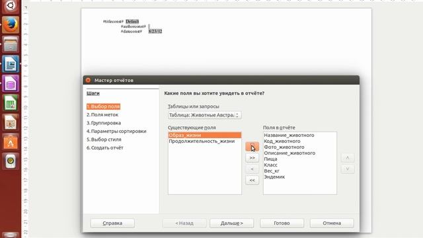Screen dimensions: 423x238
Task: Add selected field with single arrow button
Action: 252,147
